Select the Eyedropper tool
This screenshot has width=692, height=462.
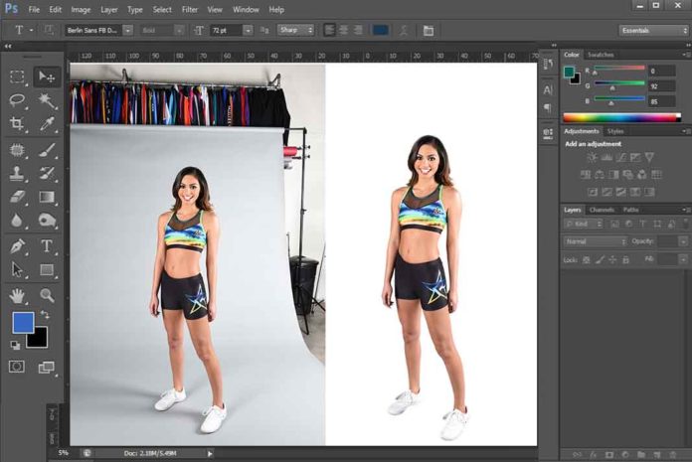46,124
